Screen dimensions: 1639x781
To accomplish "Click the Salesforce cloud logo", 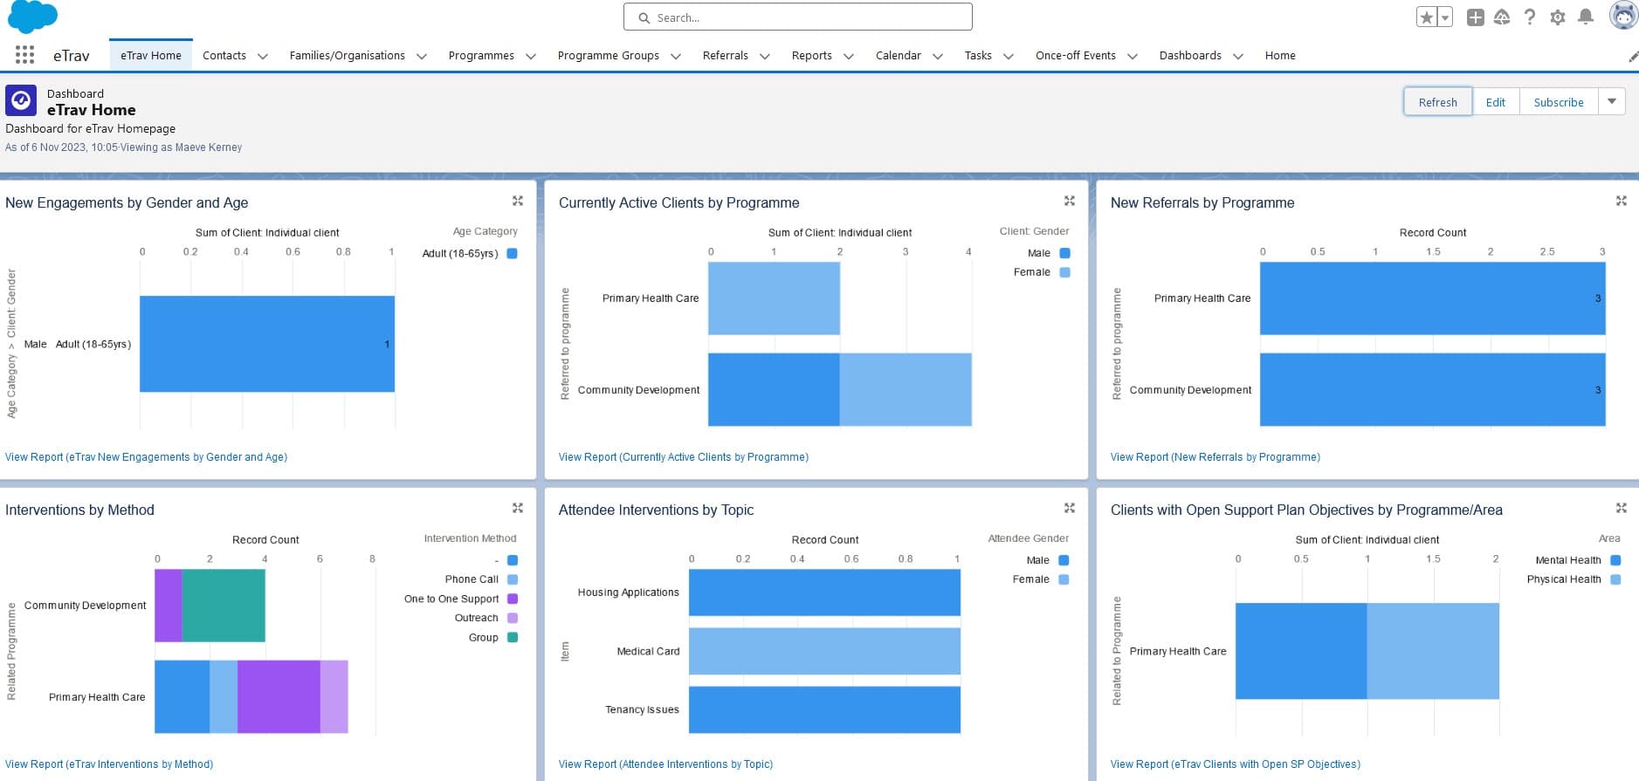I will pyautogui.click(x=32, y=16).
